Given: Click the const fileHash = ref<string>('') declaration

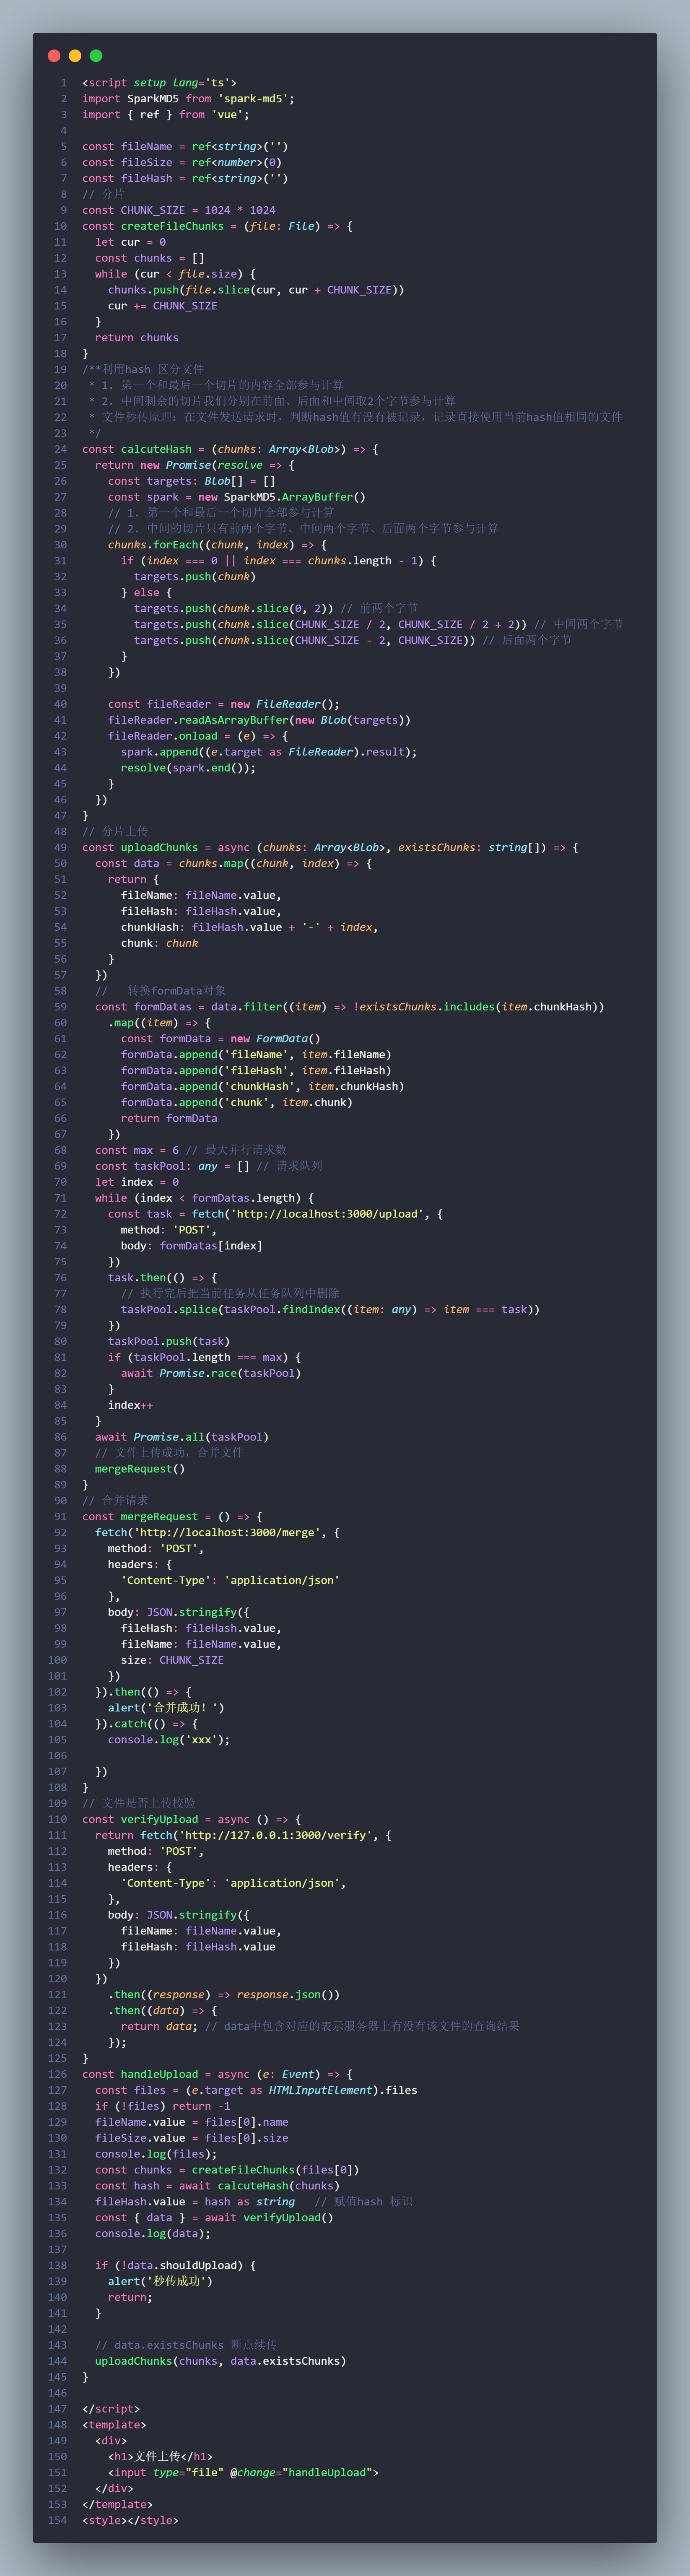Looking at the screenshot, I should click(x=185, y=179).
